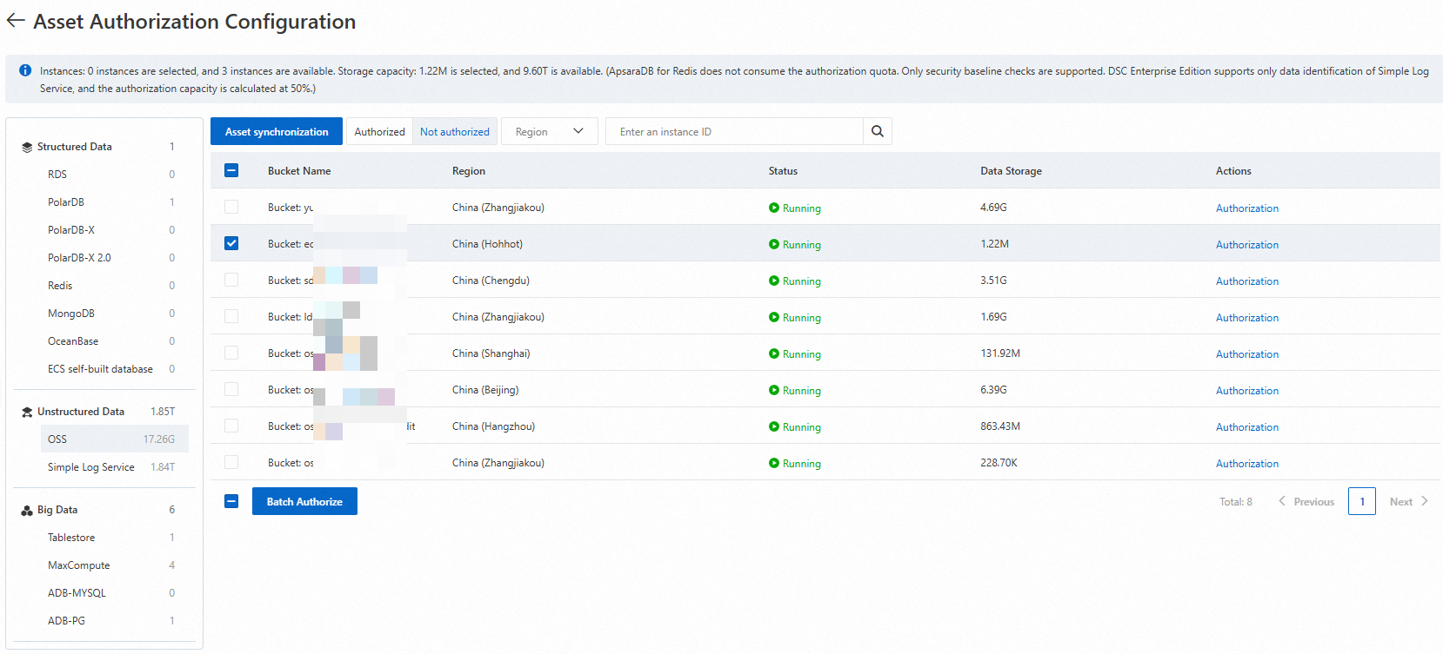Open the Region dropdown filter
The width and height of the screenshot is (1443, 654).
click(549, 131)
